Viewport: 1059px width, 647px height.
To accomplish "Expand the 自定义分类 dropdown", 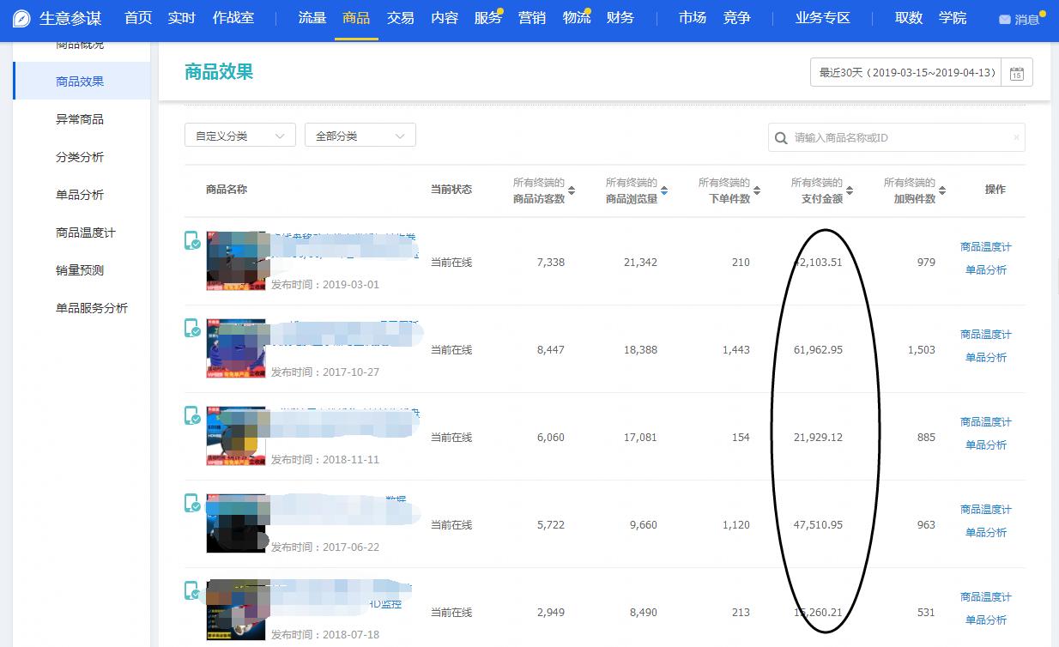I will click(239, 136).
